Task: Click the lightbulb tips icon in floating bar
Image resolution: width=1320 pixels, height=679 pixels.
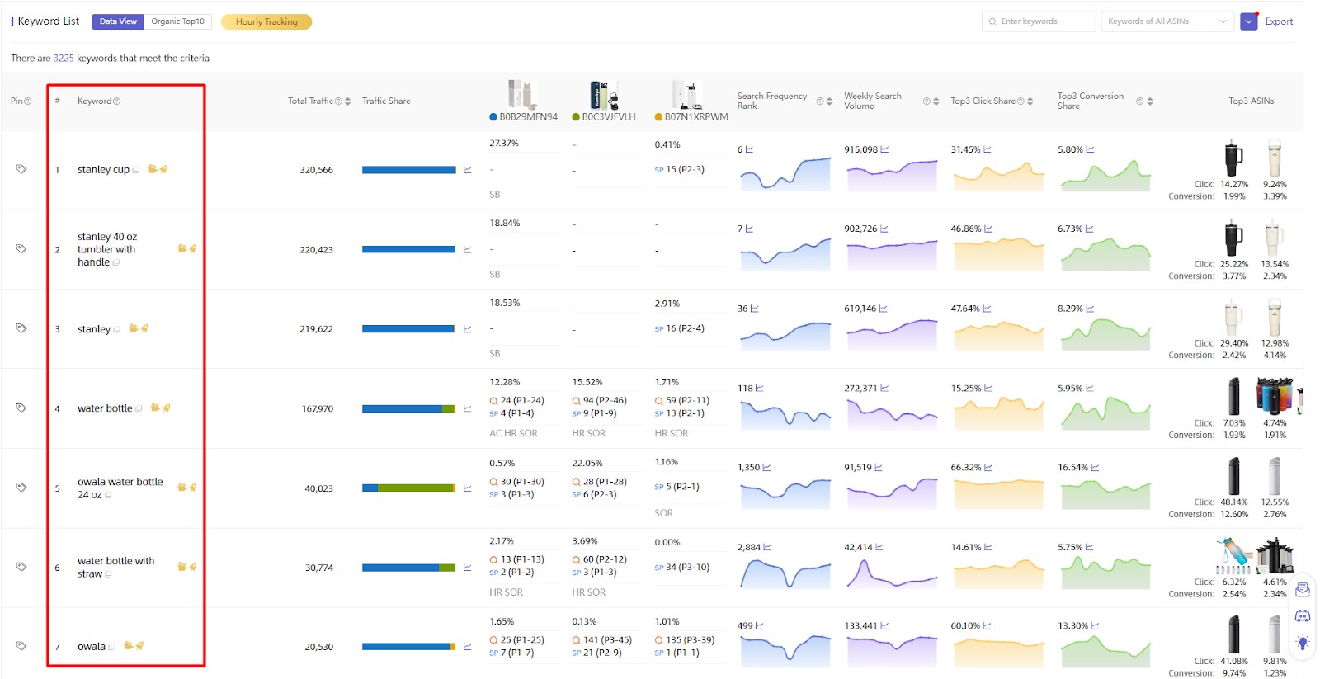Action: coord(1303,643)
